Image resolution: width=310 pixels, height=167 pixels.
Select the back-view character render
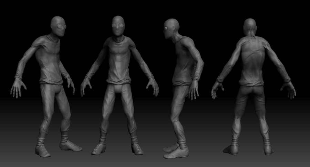coord(254,87)
